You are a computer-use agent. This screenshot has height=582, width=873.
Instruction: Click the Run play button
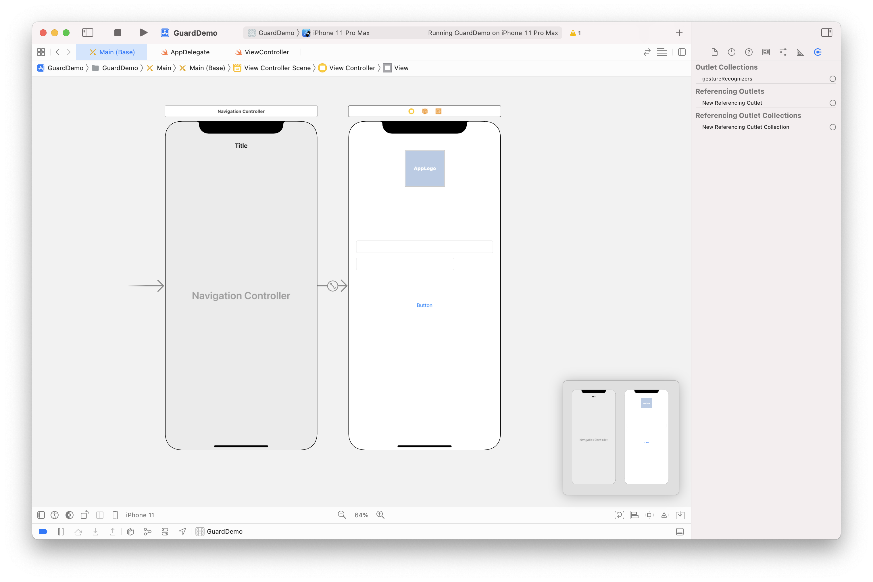click(x=143, y=33)
